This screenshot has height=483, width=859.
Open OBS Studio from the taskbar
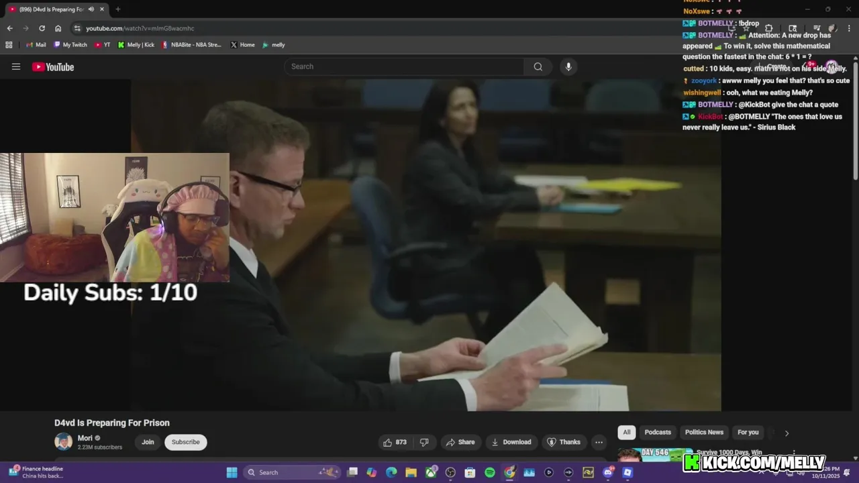[x=450, y=472]
